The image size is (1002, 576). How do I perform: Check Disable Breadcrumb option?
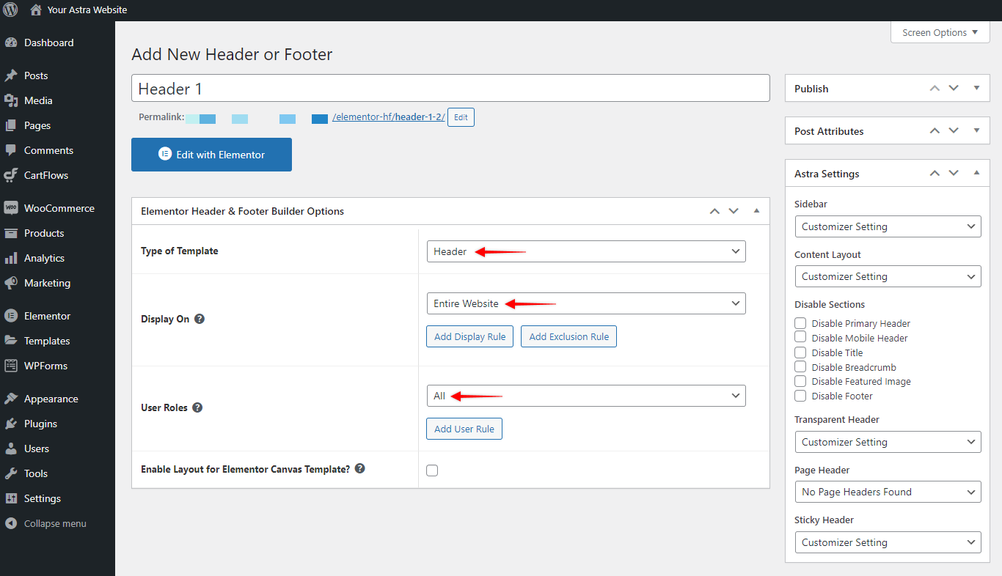tap(800, 366)
